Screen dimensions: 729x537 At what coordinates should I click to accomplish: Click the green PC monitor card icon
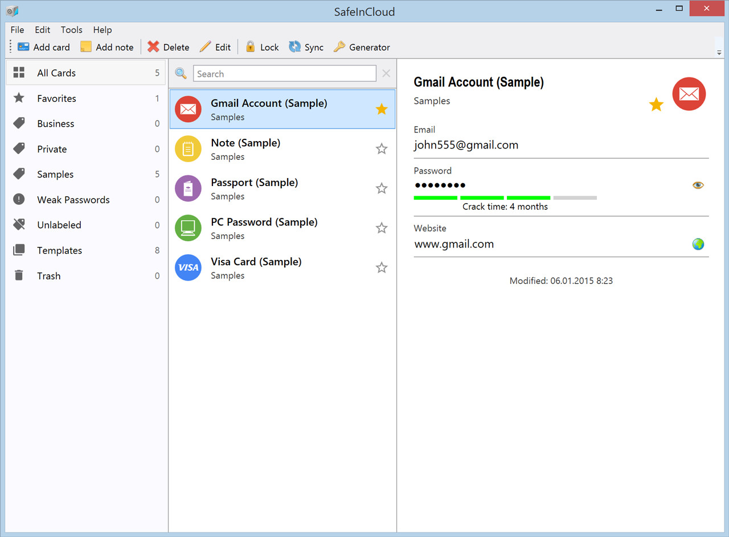[188, 228]
